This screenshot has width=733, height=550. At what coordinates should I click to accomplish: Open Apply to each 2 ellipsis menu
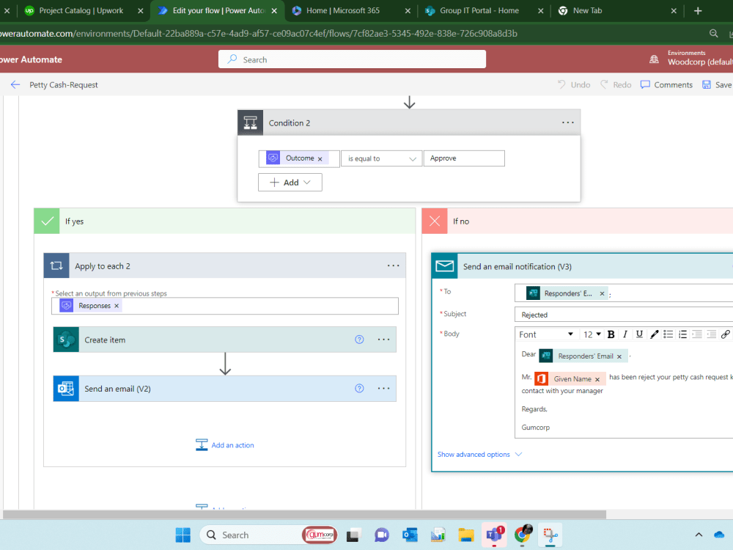(x=393, y=265)
